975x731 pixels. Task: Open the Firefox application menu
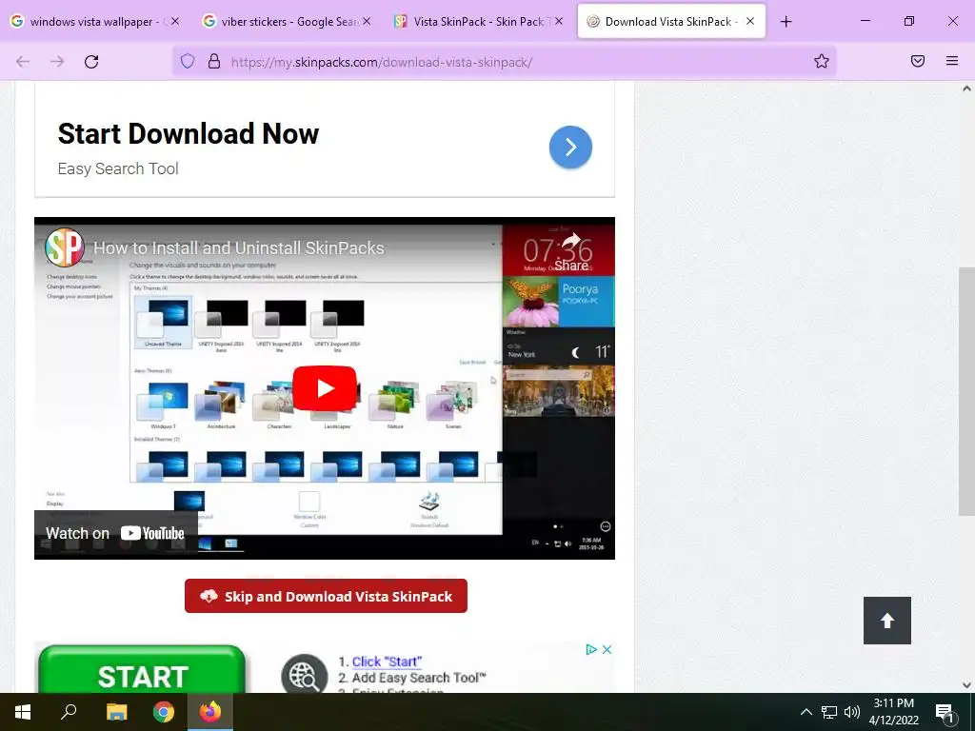pos(952,61)
